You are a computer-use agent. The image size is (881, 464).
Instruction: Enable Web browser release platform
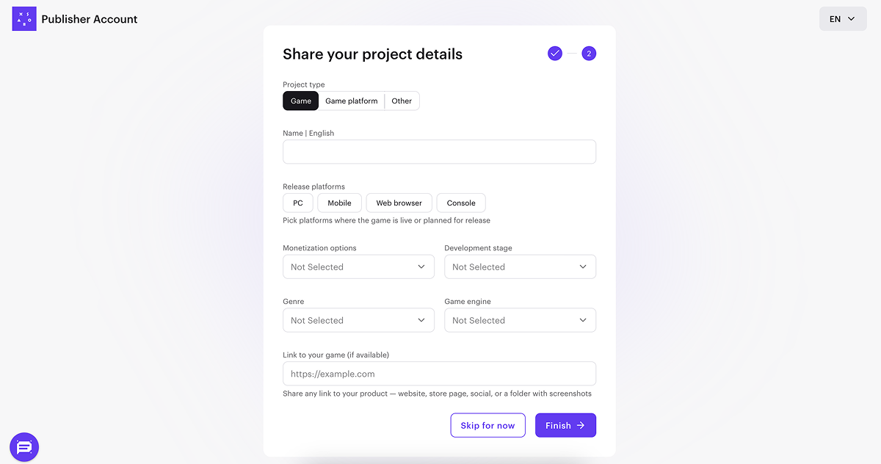(399, 203)
